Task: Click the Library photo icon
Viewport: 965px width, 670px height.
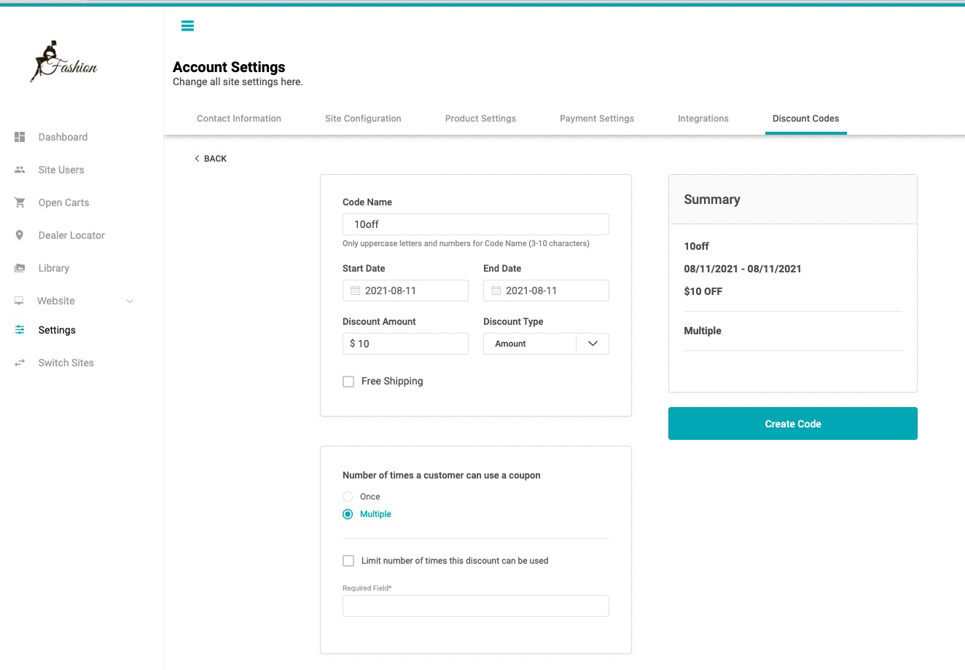Action: click(x=20, y=268)
